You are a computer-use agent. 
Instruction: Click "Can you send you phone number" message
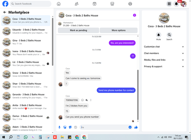(82, 117)
